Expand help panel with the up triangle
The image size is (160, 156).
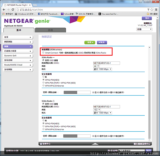click(x=95, y=144)
